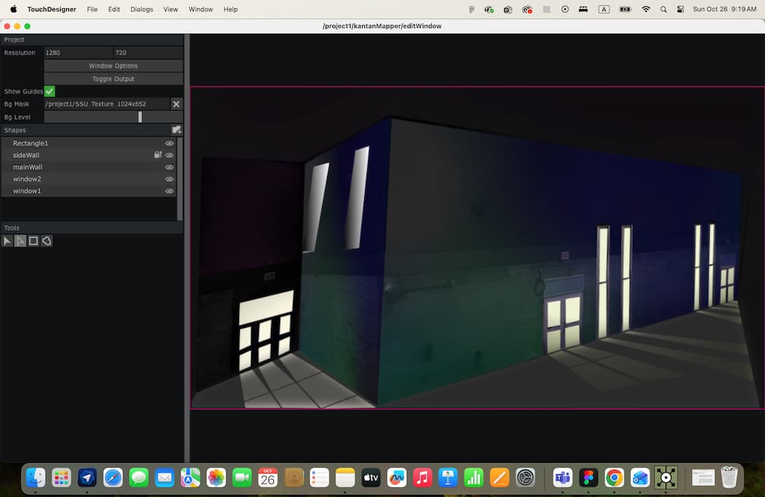Clear the Bg Mask with the X icon
765x497 pixels.
pos(176,103)
